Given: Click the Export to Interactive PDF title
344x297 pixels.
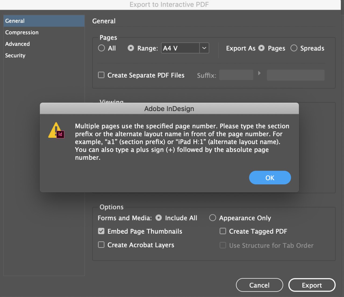Looking at the screenshot, I should click(x=169, y=5).
